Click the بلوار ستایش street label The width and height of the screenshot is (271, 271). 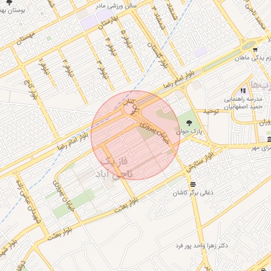(201, 162)
